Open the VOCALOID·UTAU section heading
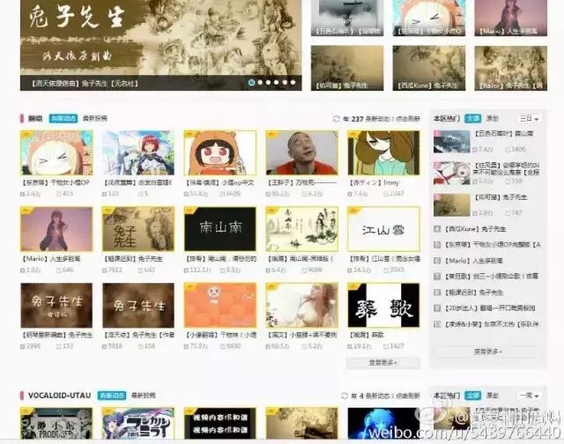Viewport: 564px width, 444px height. (x=59, y=396)
